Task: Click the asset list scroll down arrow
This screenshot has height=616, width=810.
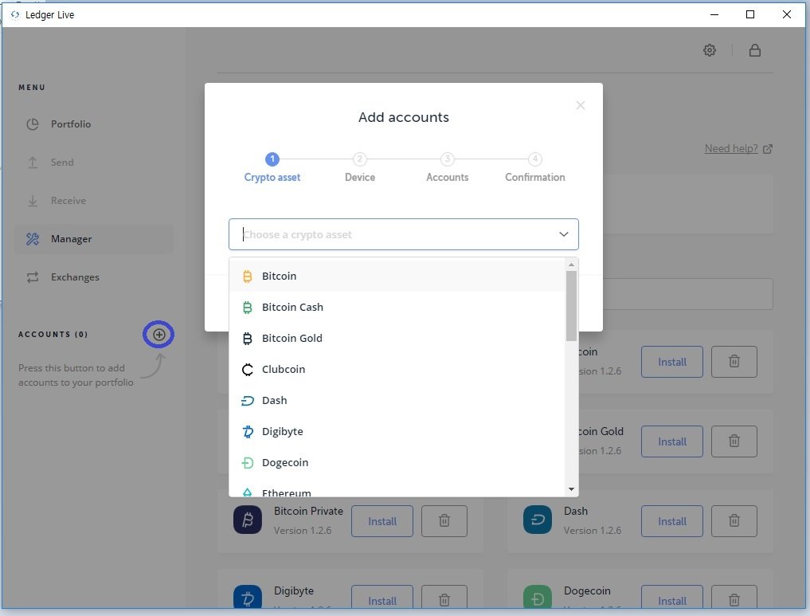Action: click(x=571, y=488)
